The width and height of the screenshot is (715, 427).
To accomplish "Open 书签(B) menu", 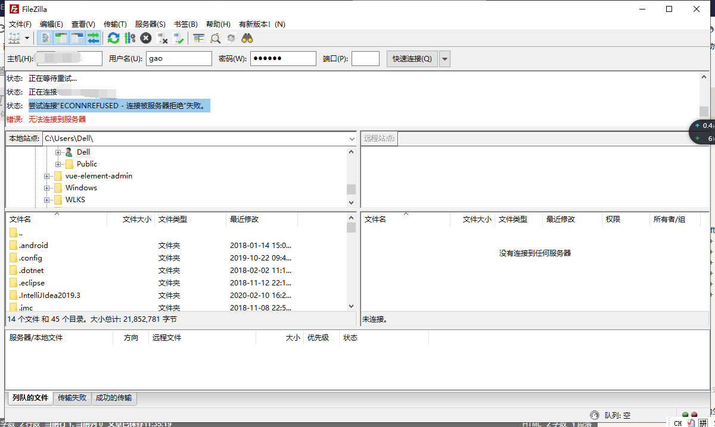I will click(x=185, y=24).
